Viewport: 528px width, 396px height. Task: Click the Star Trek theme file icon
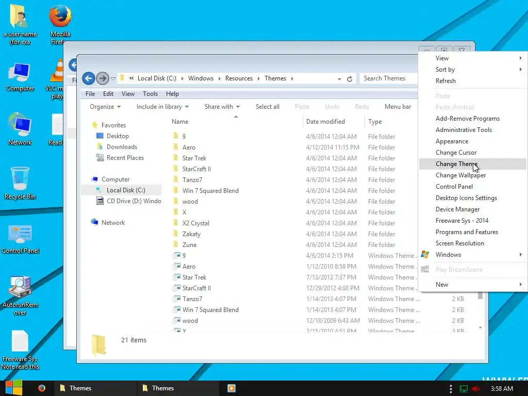(x=176, y=277)
